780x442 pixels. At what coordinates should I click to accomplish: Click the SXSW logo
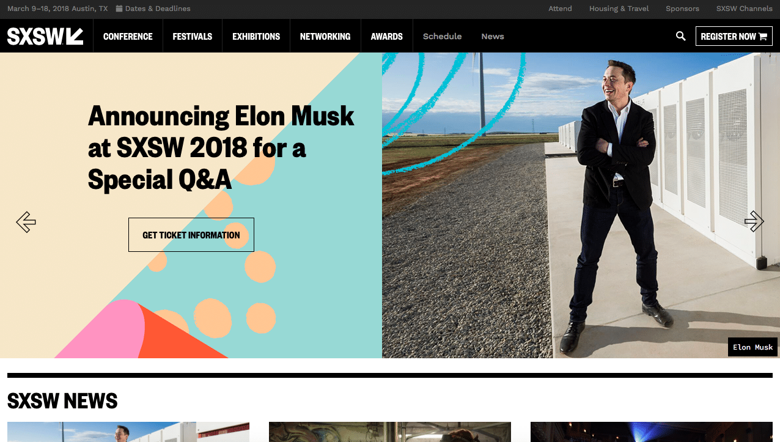point(45,36)
